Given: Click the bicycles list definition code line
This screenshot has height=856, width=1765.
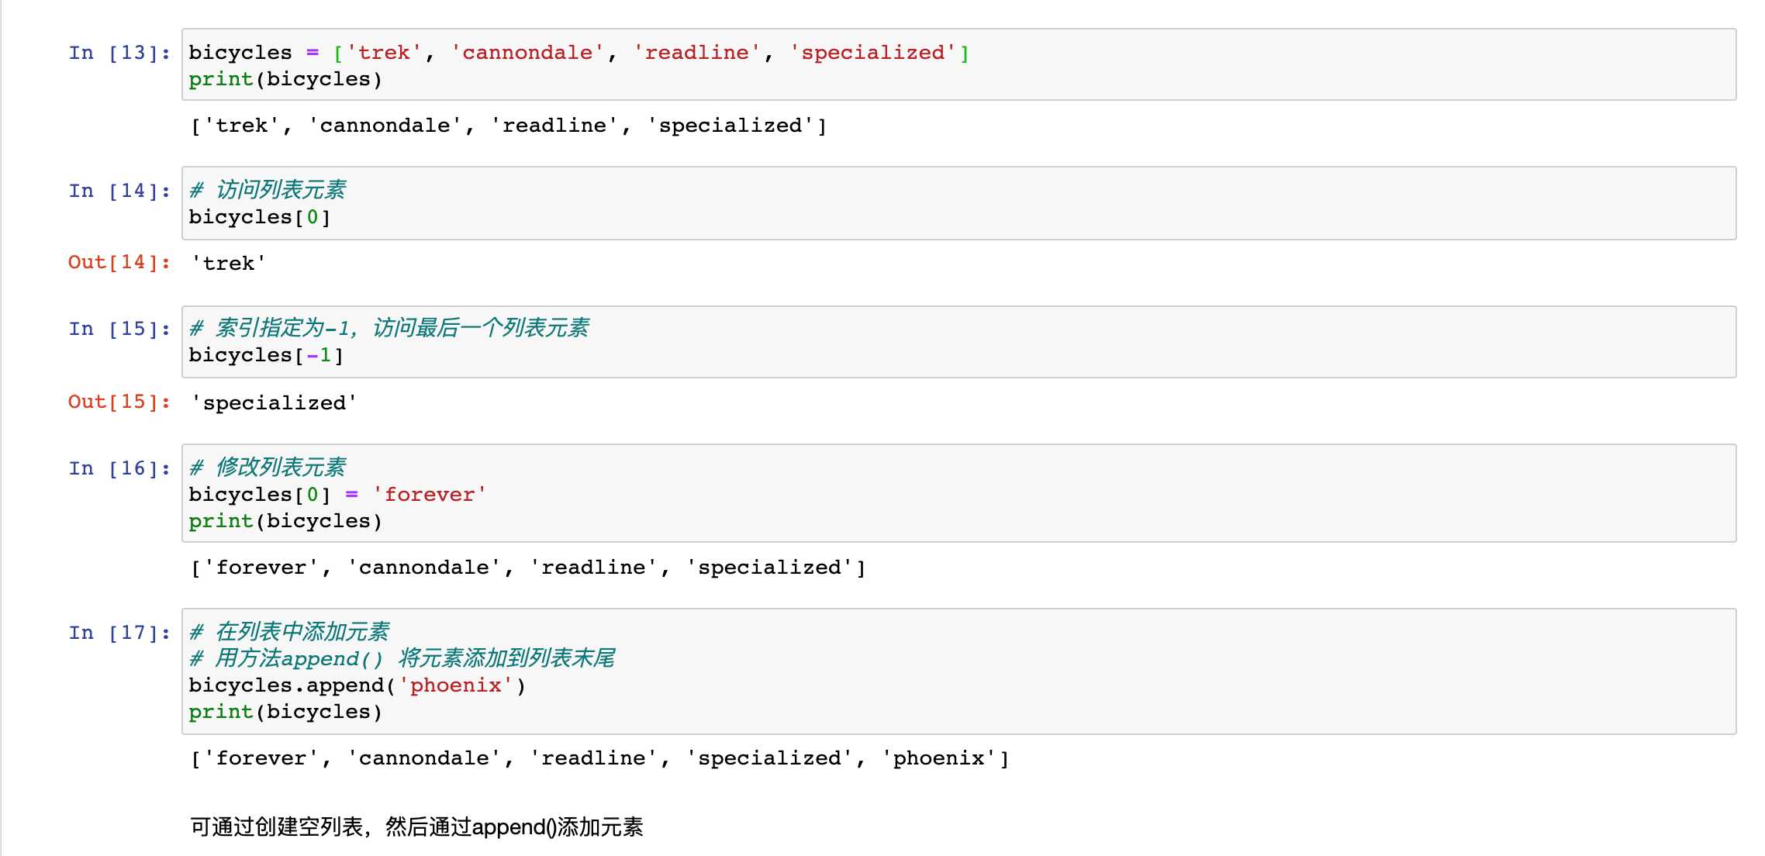Looking at the screenshot, I should pos(579,53).
